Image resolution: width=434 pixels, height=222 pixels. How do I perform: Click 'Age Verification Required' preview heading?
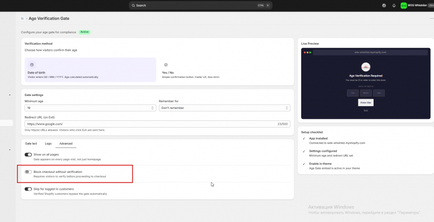click(x=366, y=76)
